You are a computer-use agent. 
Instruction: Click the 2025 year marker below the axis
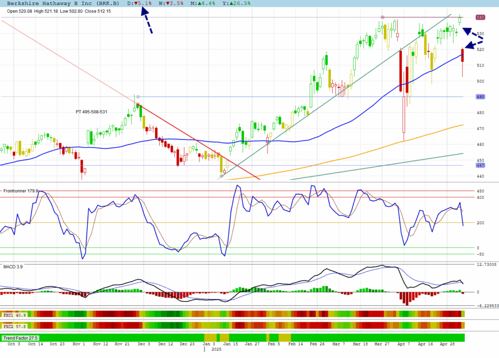(216, 349)
